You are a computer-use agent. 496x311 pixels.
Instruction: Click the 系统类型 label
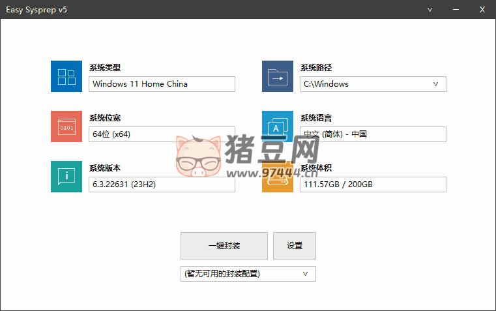[x=105, y=67]
